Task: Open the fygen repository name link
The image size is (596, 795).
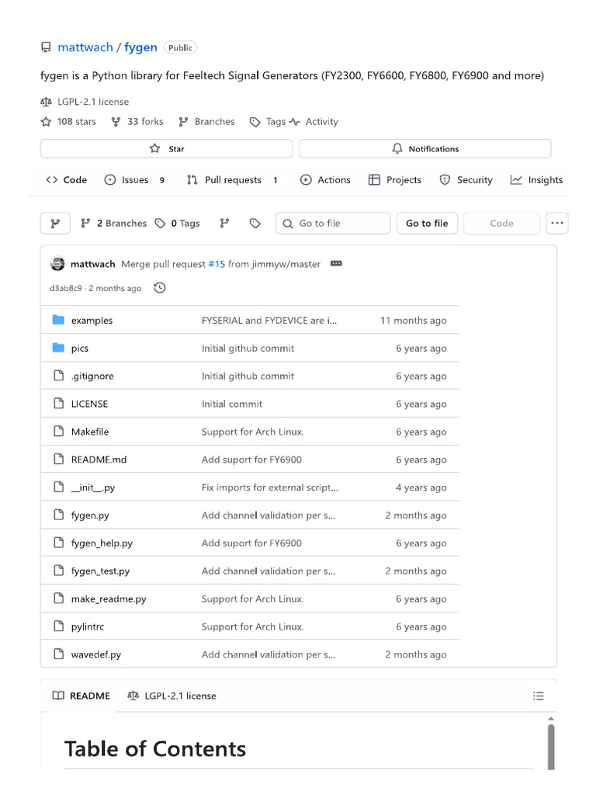Action: pyautogui.click(x=140, y=47)
